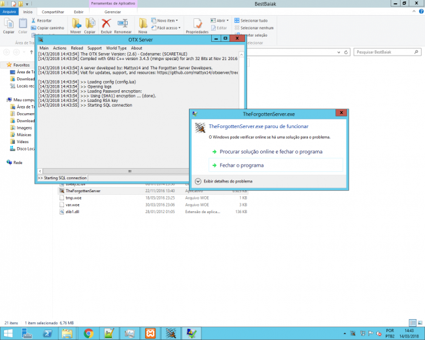
Task: Expand Exibir detalhes do problema
Action: [224, 181]
